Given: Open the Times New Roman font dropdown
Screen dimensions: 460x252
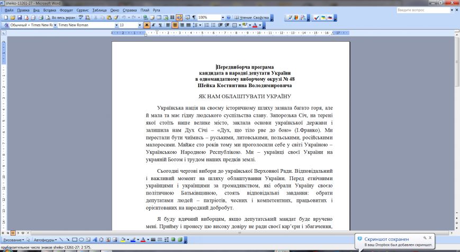Looking at the screenshot, I should click(116, 25).
